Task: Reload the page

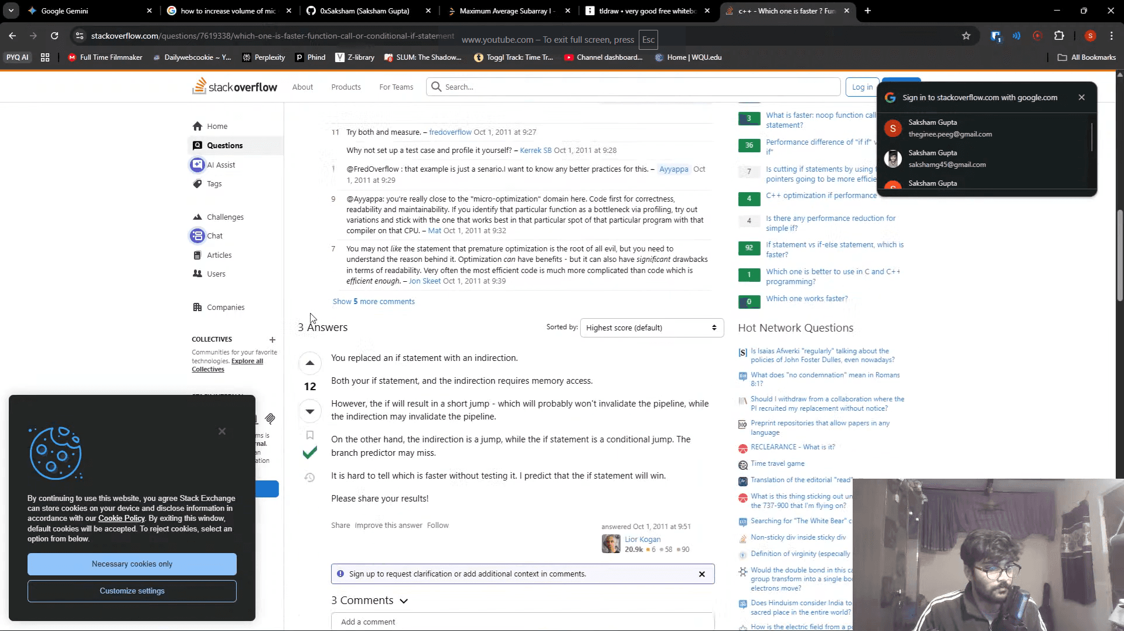Action: (55, 36)
